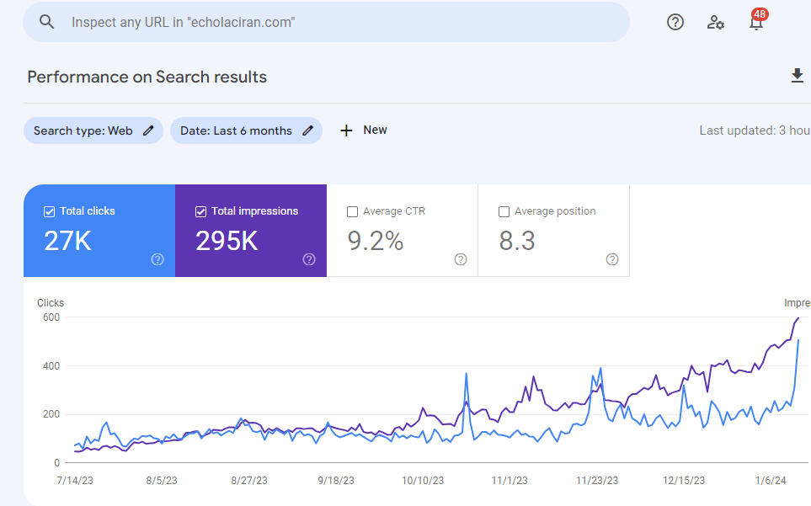Download the performance report using export icon
This screenshot has width=811, height=506.
(797, 76)
